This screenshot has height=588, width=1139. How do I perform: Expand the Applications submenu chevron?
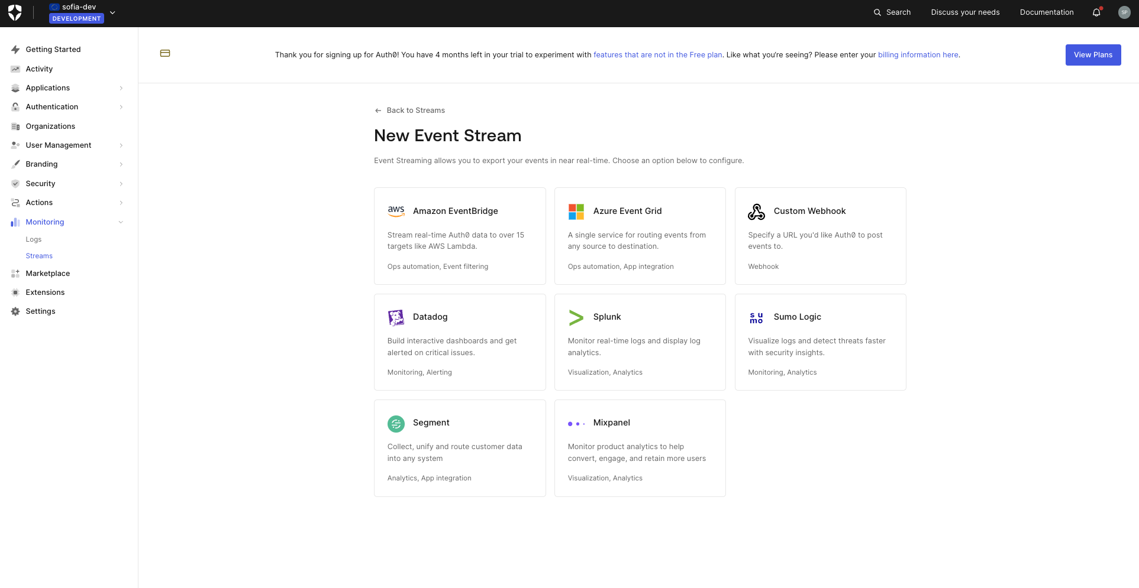pyautogui.click(x=121, y=88)
